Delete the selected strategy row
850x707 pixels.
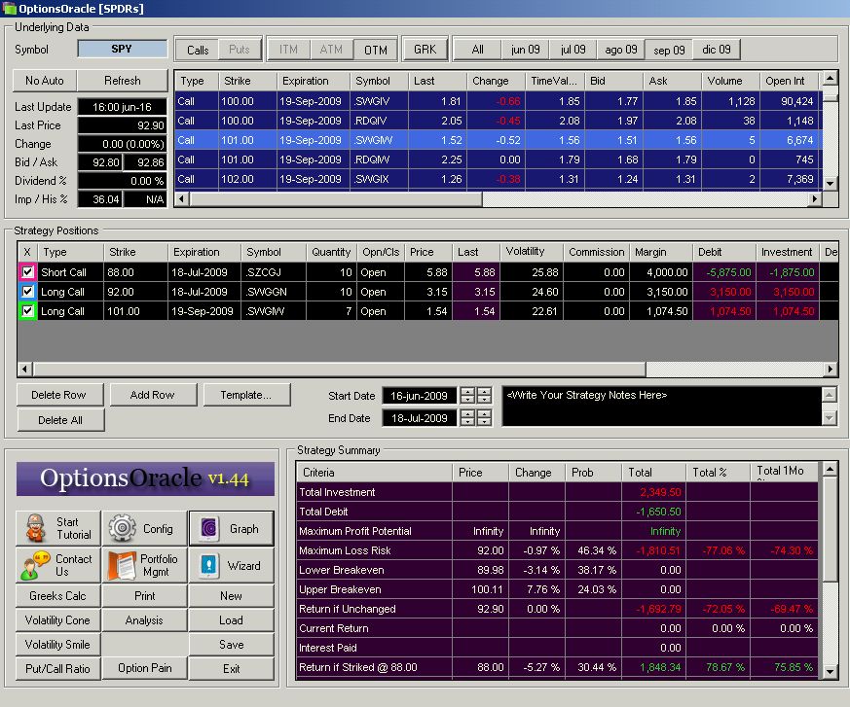pyautogui.click(x=59, y=395)
